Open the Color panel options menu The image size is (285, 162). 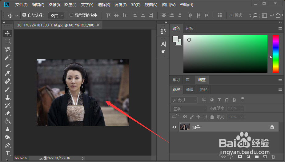point(280,29)
